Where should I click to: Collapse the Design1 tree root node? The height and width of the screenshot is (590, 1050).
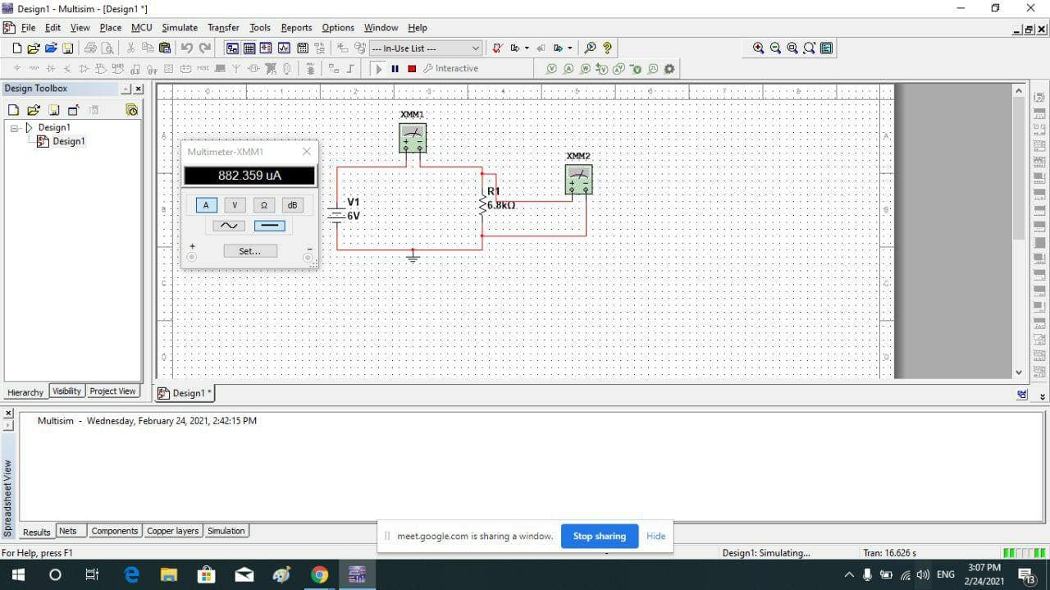pos(15,128)
